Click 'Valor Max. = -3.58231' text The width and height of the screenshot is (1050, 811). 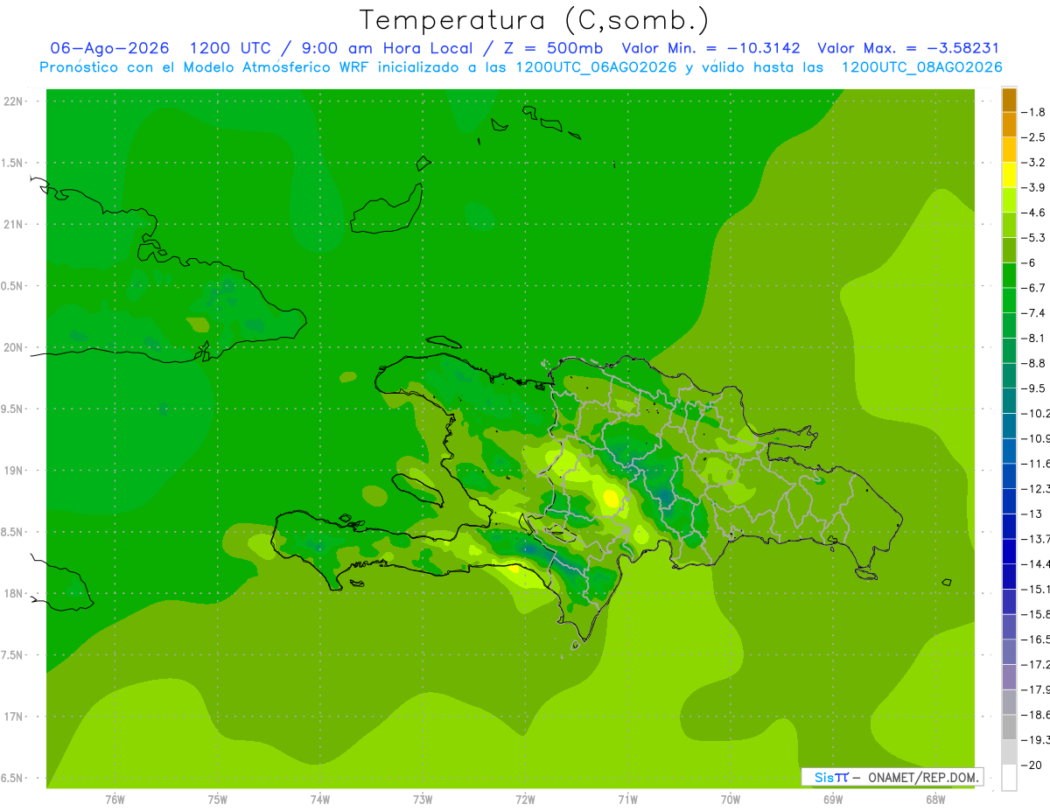[908, 48]
